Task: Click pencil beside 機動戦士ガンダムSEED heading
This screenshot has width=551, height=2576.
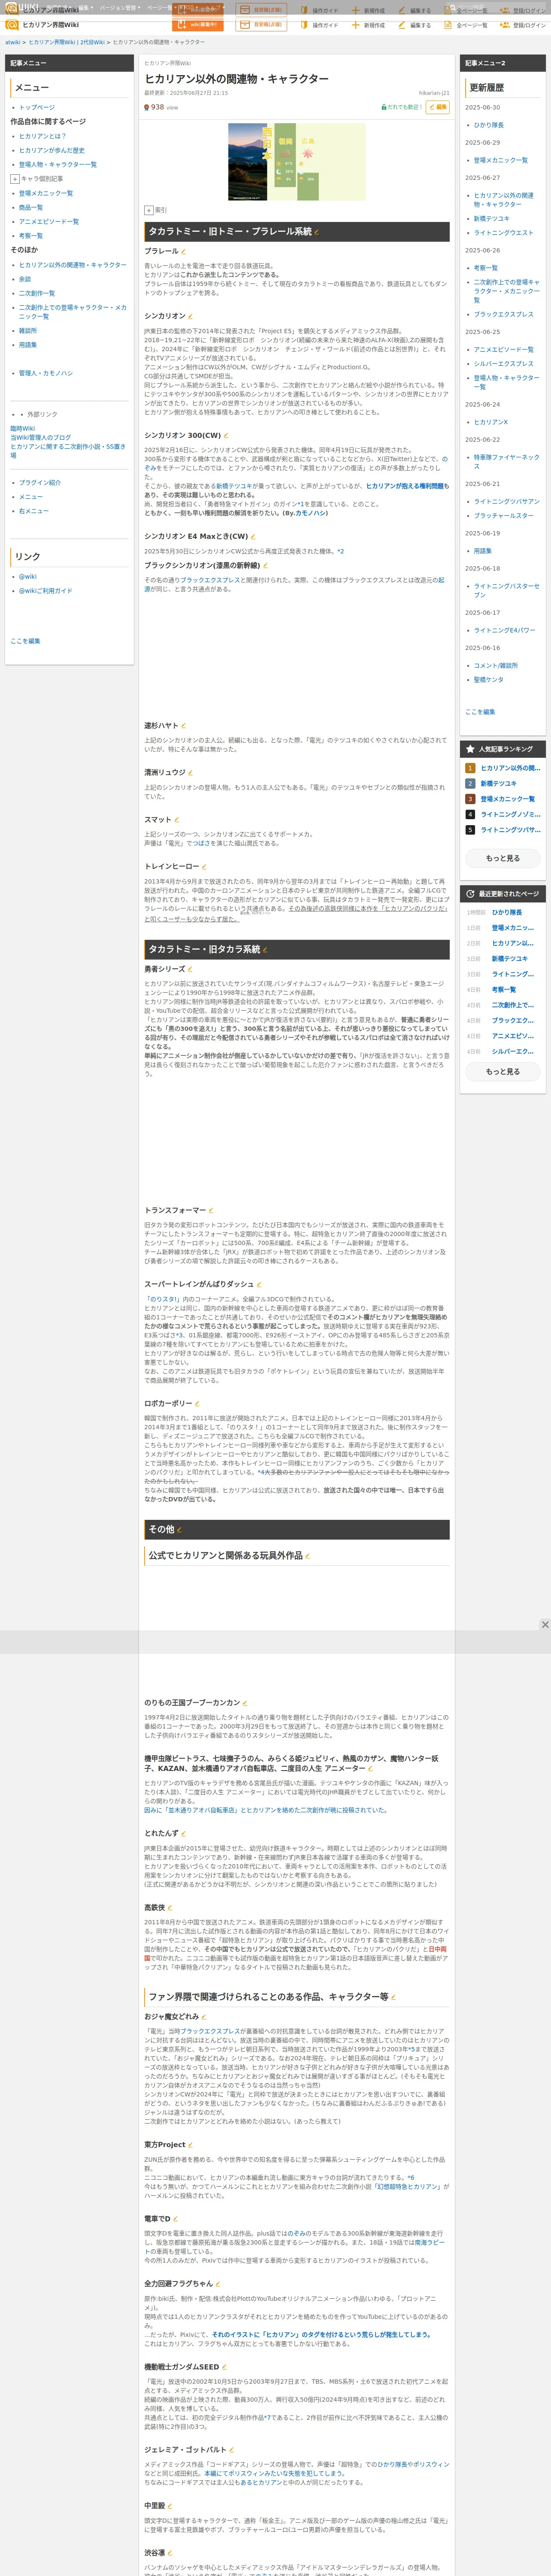Action: tap(225, 2367)
